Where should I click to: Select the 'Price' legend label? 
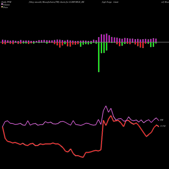[x=5, y=7]
